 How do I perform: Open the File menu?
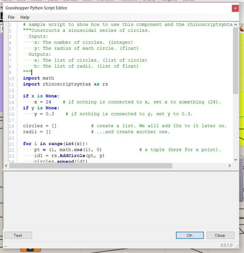click(x=11, y=17)
